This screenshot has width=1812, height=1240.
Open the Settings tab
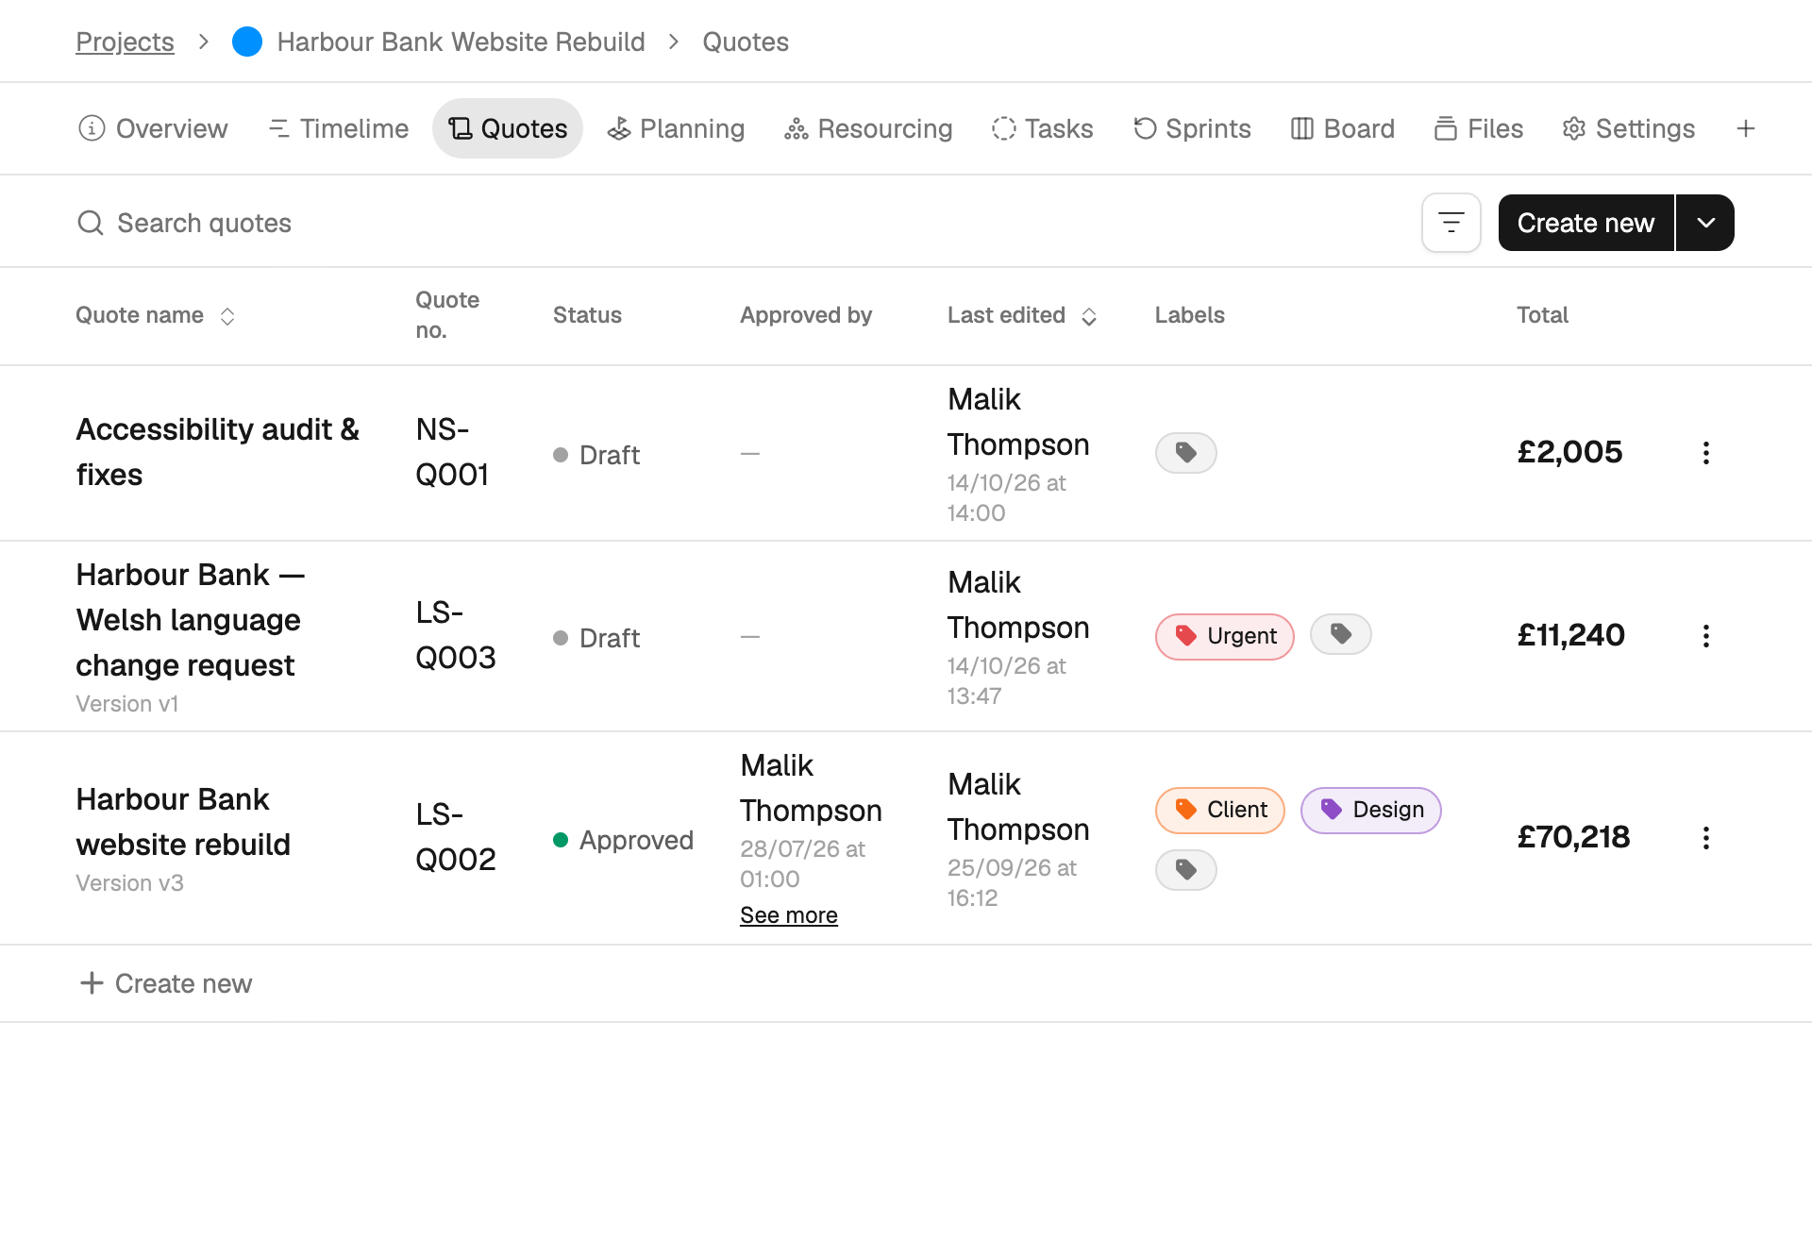click(x=1628, y=128)
